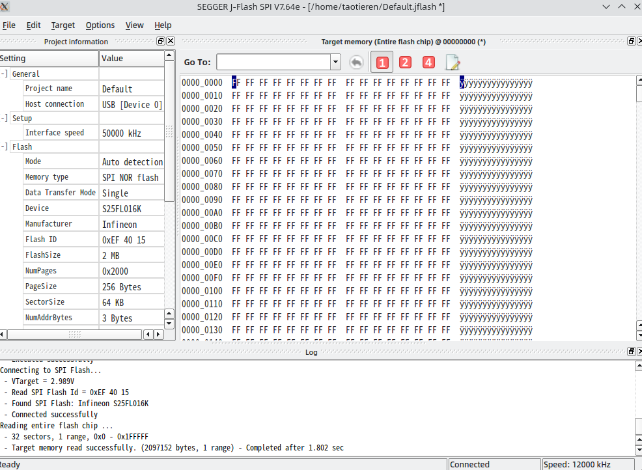Click the Setting column header
This screenshot has width=642, height=470.
tap(49, 58)
